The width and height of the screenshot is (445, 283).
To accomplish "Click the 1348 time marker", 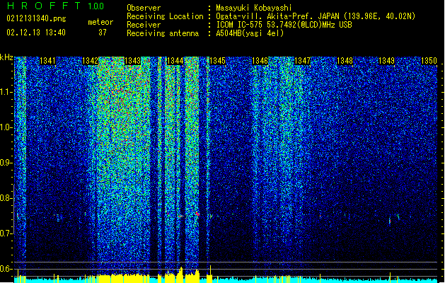I will (x=345, y=61).
